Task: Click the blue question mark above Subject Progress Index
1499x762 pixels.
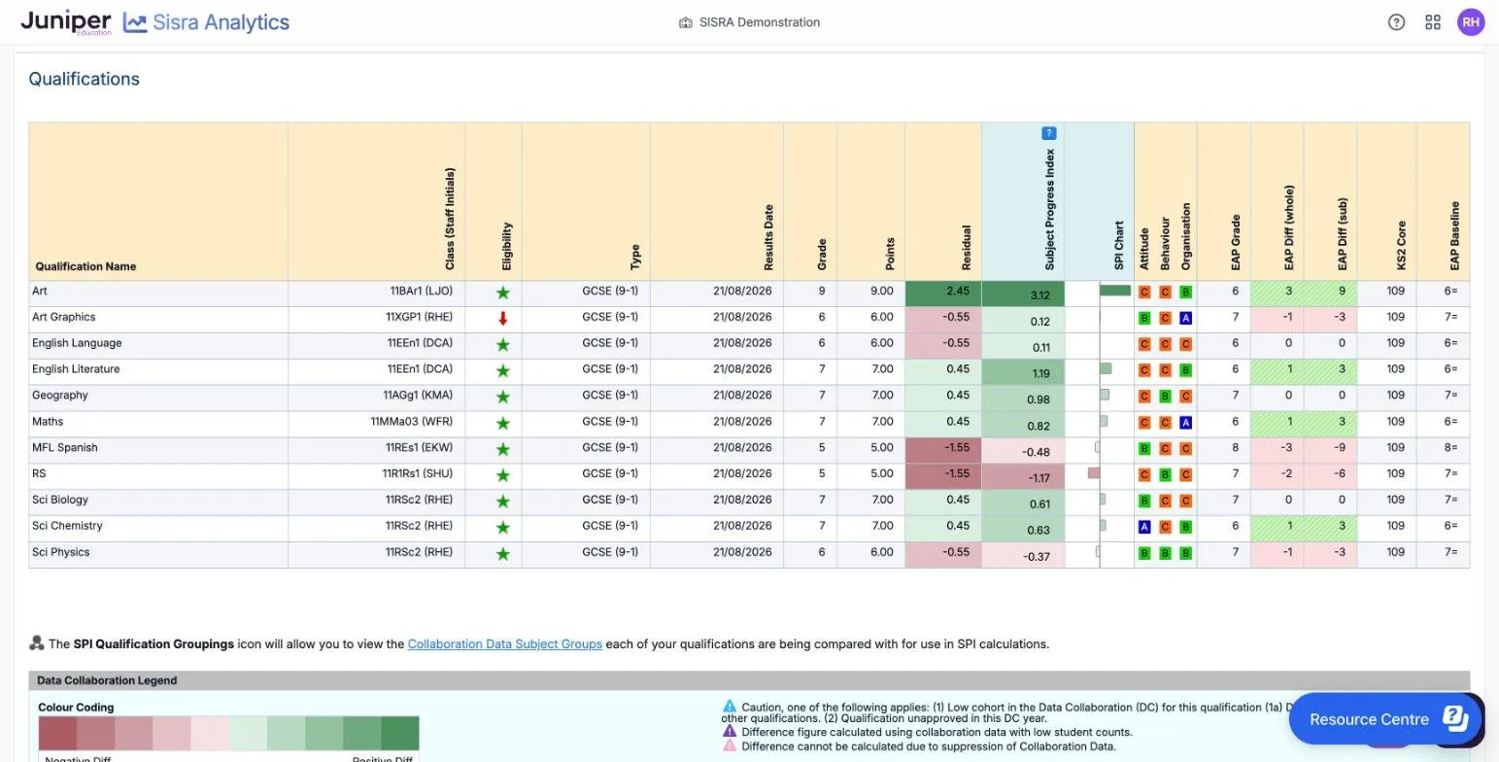Action: point(1048,133)
